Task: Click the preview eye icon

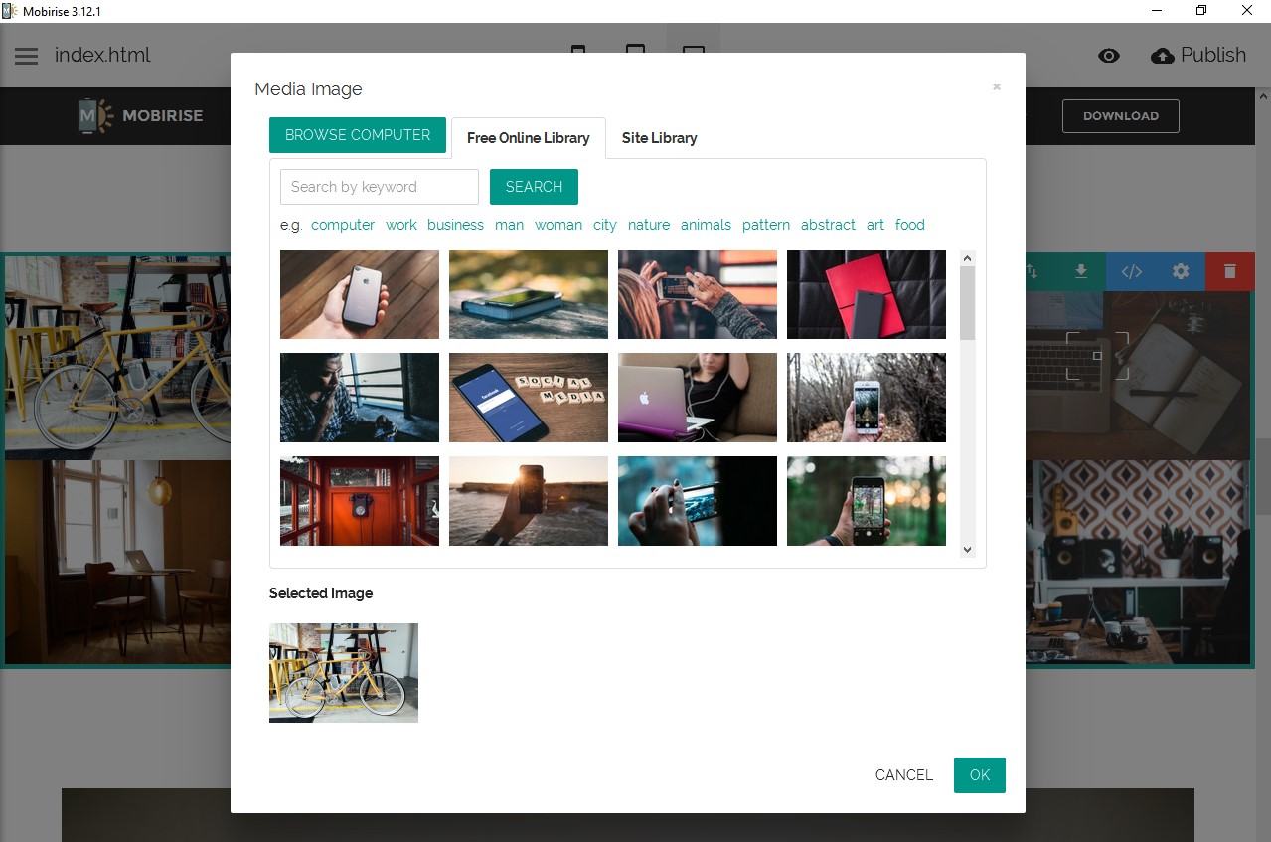Action: [x=1108, y=56]
